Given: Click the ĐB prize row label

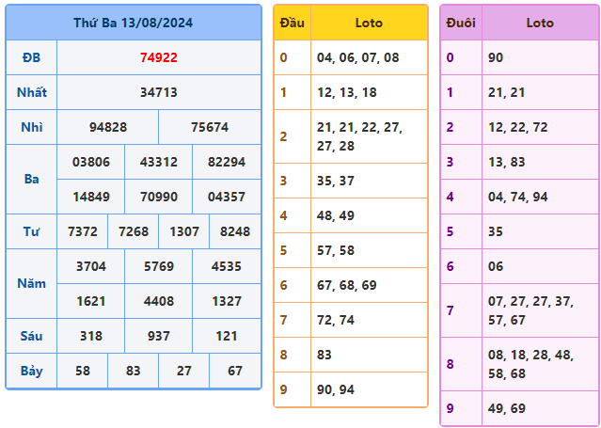Looking at the screenshot, I should click(31, 57).
